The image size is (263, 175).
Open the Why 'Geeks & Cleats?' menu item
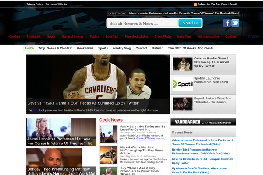pyautogui.click(x=55, y=48)
